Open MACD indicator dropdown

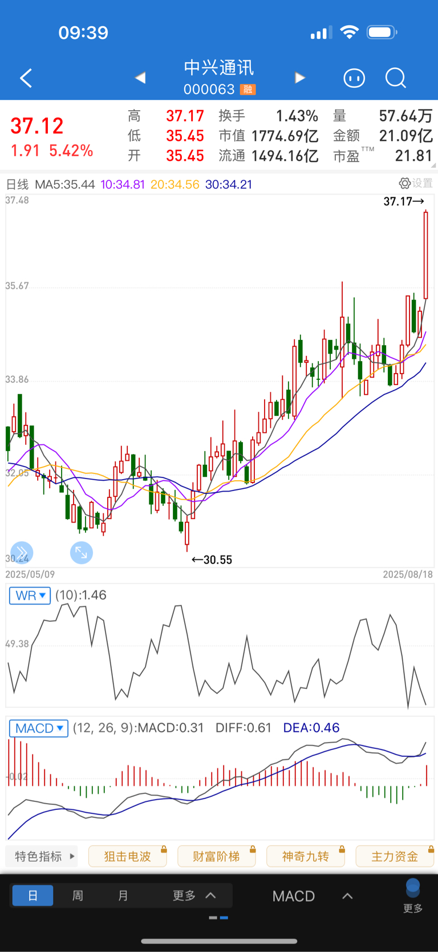tap(39, 728)
